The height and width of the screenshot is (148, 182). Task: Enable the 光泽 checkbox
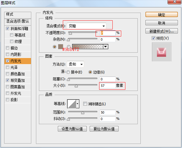click(x=8, y=67)
